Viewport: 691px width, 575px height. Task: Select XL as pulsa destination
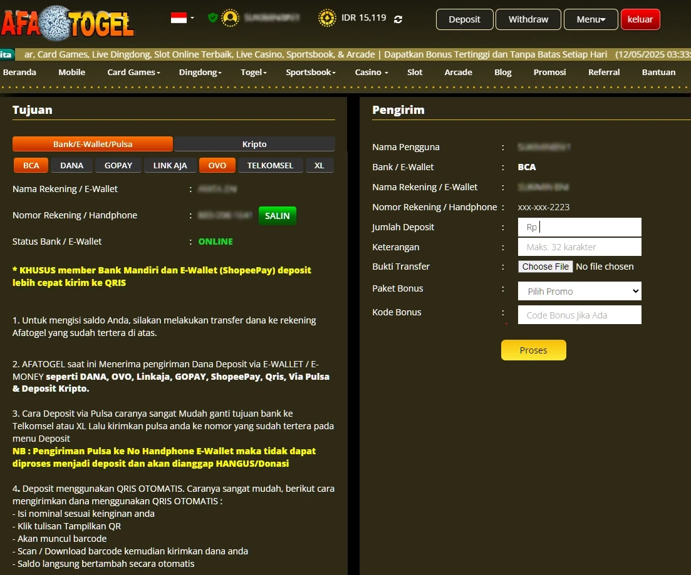pyautogui.click(x=319, y=166)
